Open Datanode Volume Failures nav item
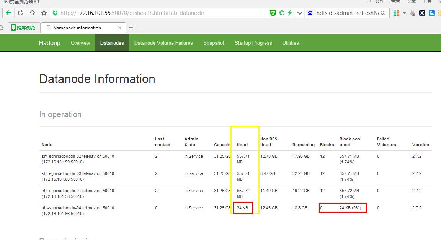This screenshot has height=240, width=441. (163, 43)
